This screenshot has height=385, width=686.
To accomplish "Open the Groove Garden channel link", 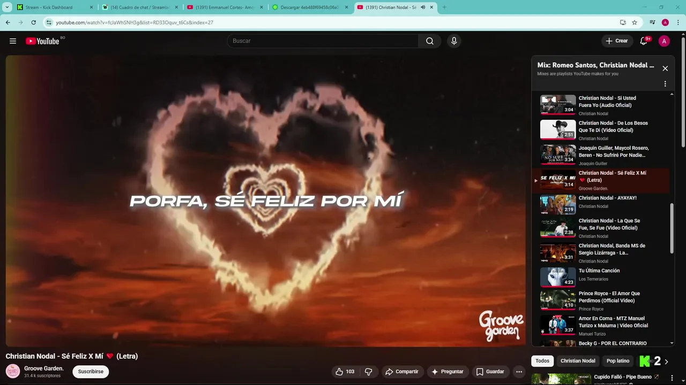I will coord(44,368).
